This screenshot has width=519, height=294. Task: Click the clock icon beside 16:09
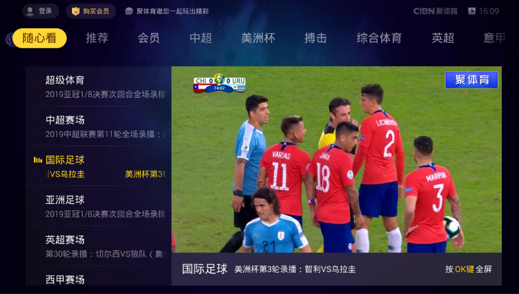point(472,12)
